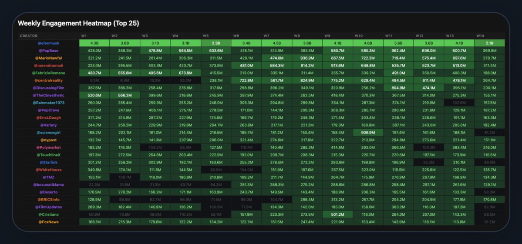This screenshot has width=522, height=244.
Task: Select the @Variety creator name
Action: click(49, 125)
